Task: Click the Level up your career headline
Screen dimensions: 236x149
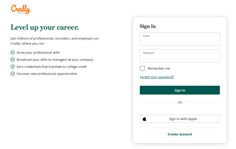Action: point(45,27)
